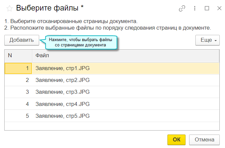Cancel with the Отмена button

204,139
